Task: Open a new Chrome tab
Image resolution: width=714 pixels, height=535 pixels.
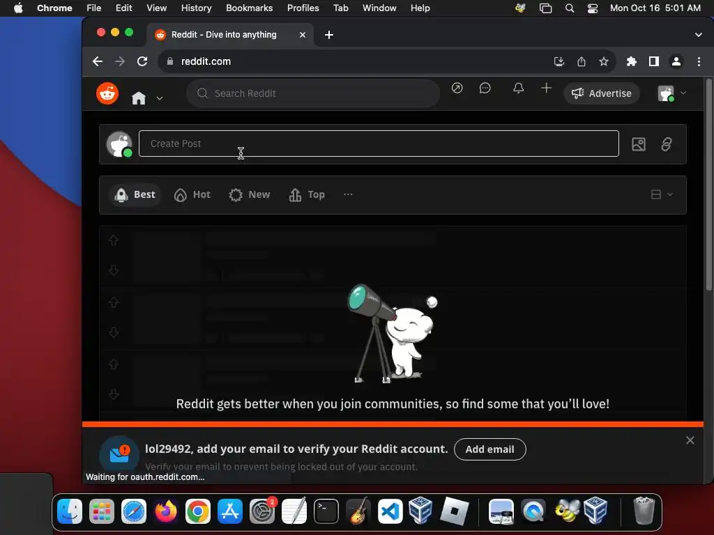Action: [329, 35]
